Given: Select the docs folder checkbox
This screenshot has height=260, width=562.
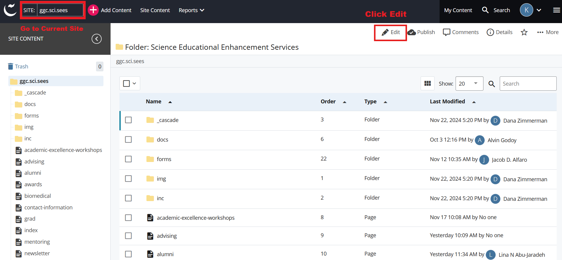Looking at the screenshot, I should click(128, 139).
